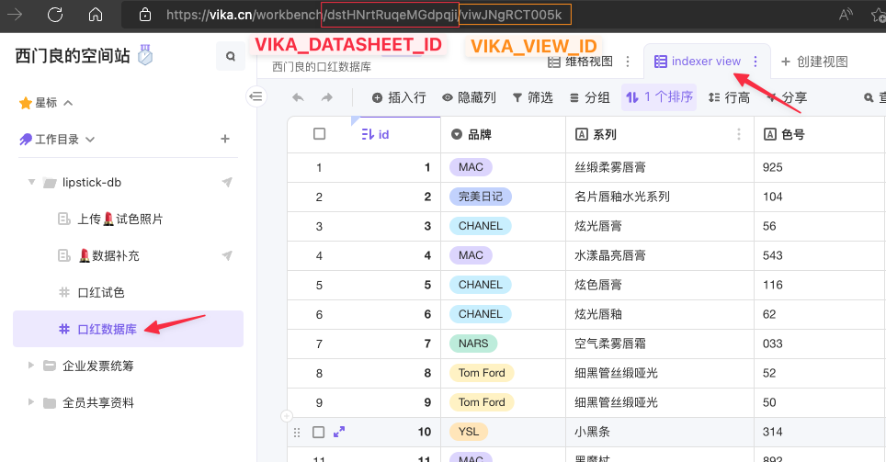Click the browser forward arrow

15,15
